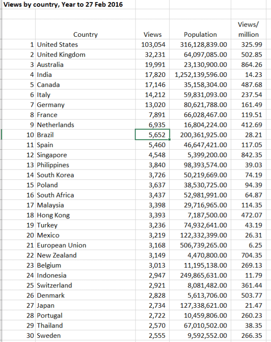Select the 'Views' column header cell
This screenshot has width=271, height=342.
click(152, 35)
